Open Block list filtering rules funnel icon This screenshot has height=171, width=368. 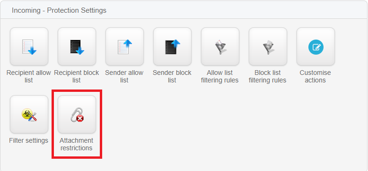coord(268,47)
